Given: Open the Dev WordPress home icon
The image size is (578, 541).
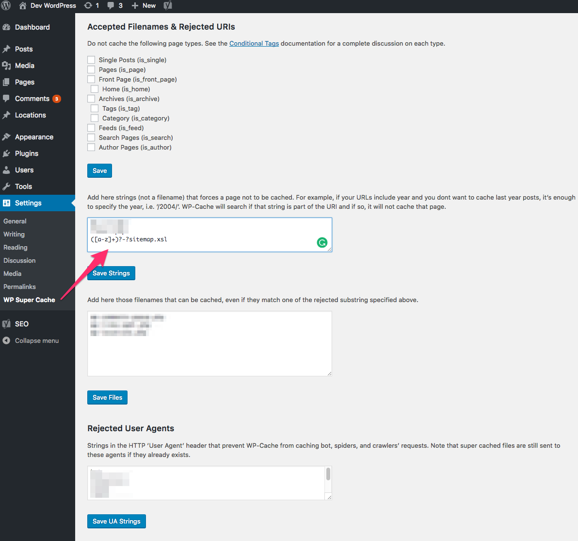Looking at the screenshot, I should pos(22,5).
